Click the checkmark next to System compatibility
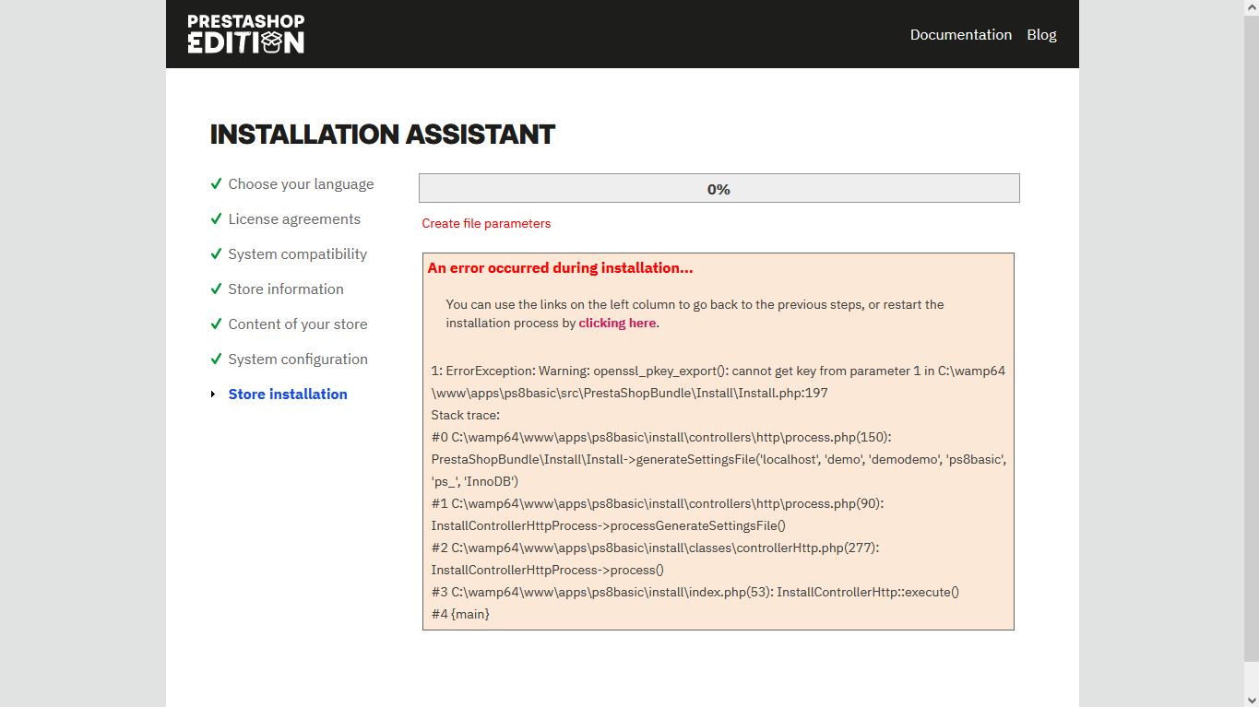This screenshot has height=707, width=1259. 216,253
